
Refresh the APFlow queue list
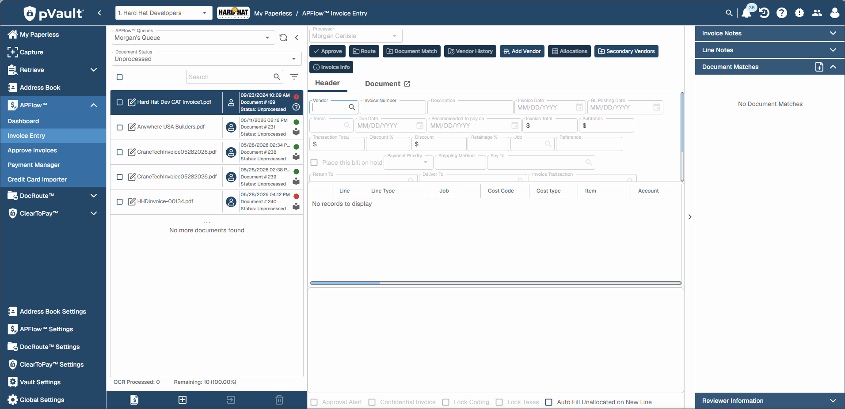tap(283, 38)
